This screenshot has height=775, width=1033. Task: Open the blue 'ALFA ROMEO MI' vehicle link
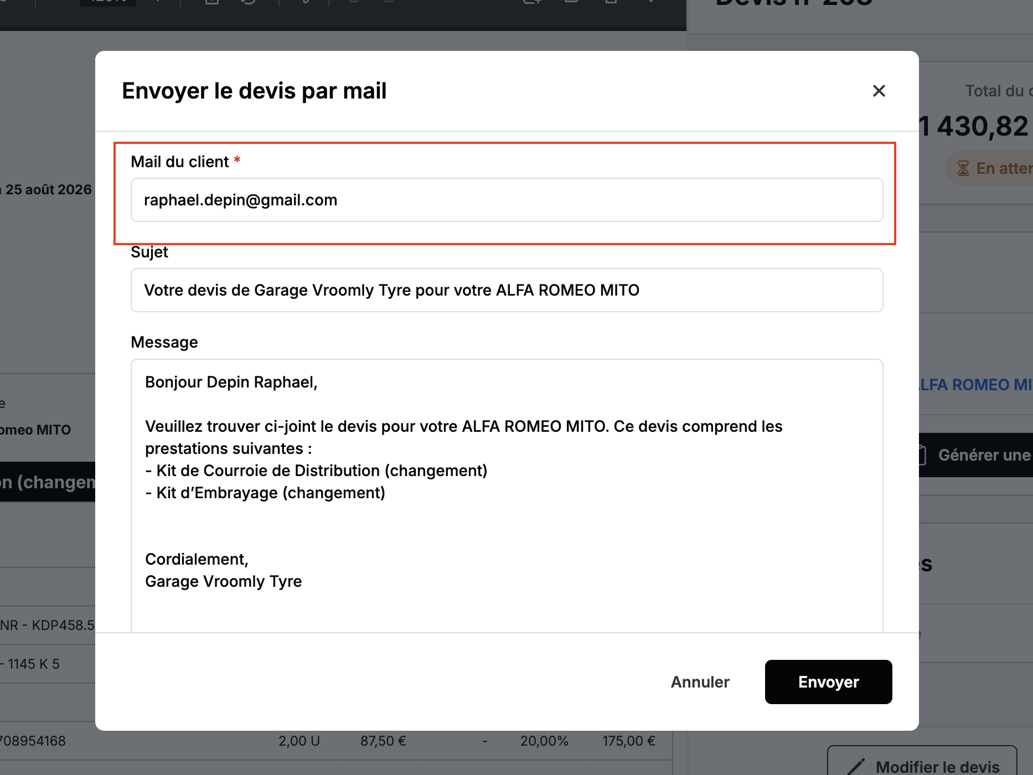click(975, 385)
